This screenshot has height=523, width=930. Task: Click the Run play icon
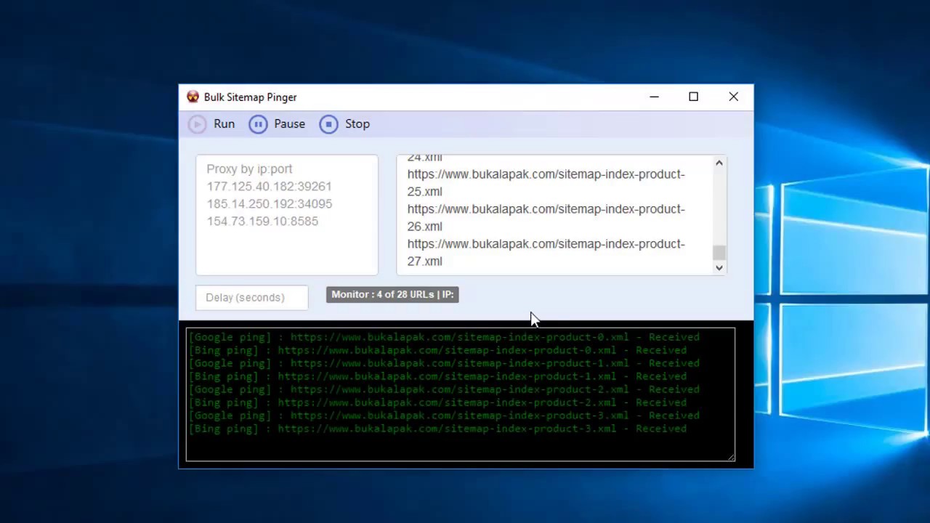coord(197,124)
